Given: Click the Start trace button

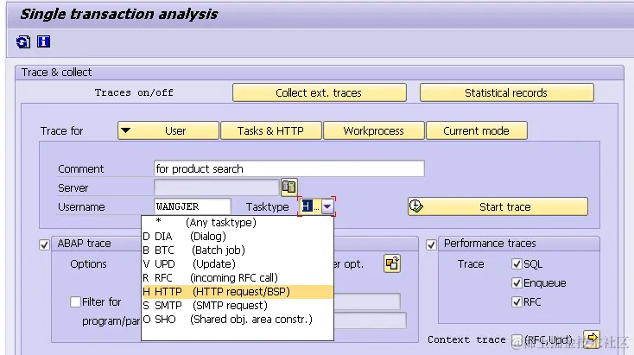Looking at the screenshot, I should click(498, 206).
